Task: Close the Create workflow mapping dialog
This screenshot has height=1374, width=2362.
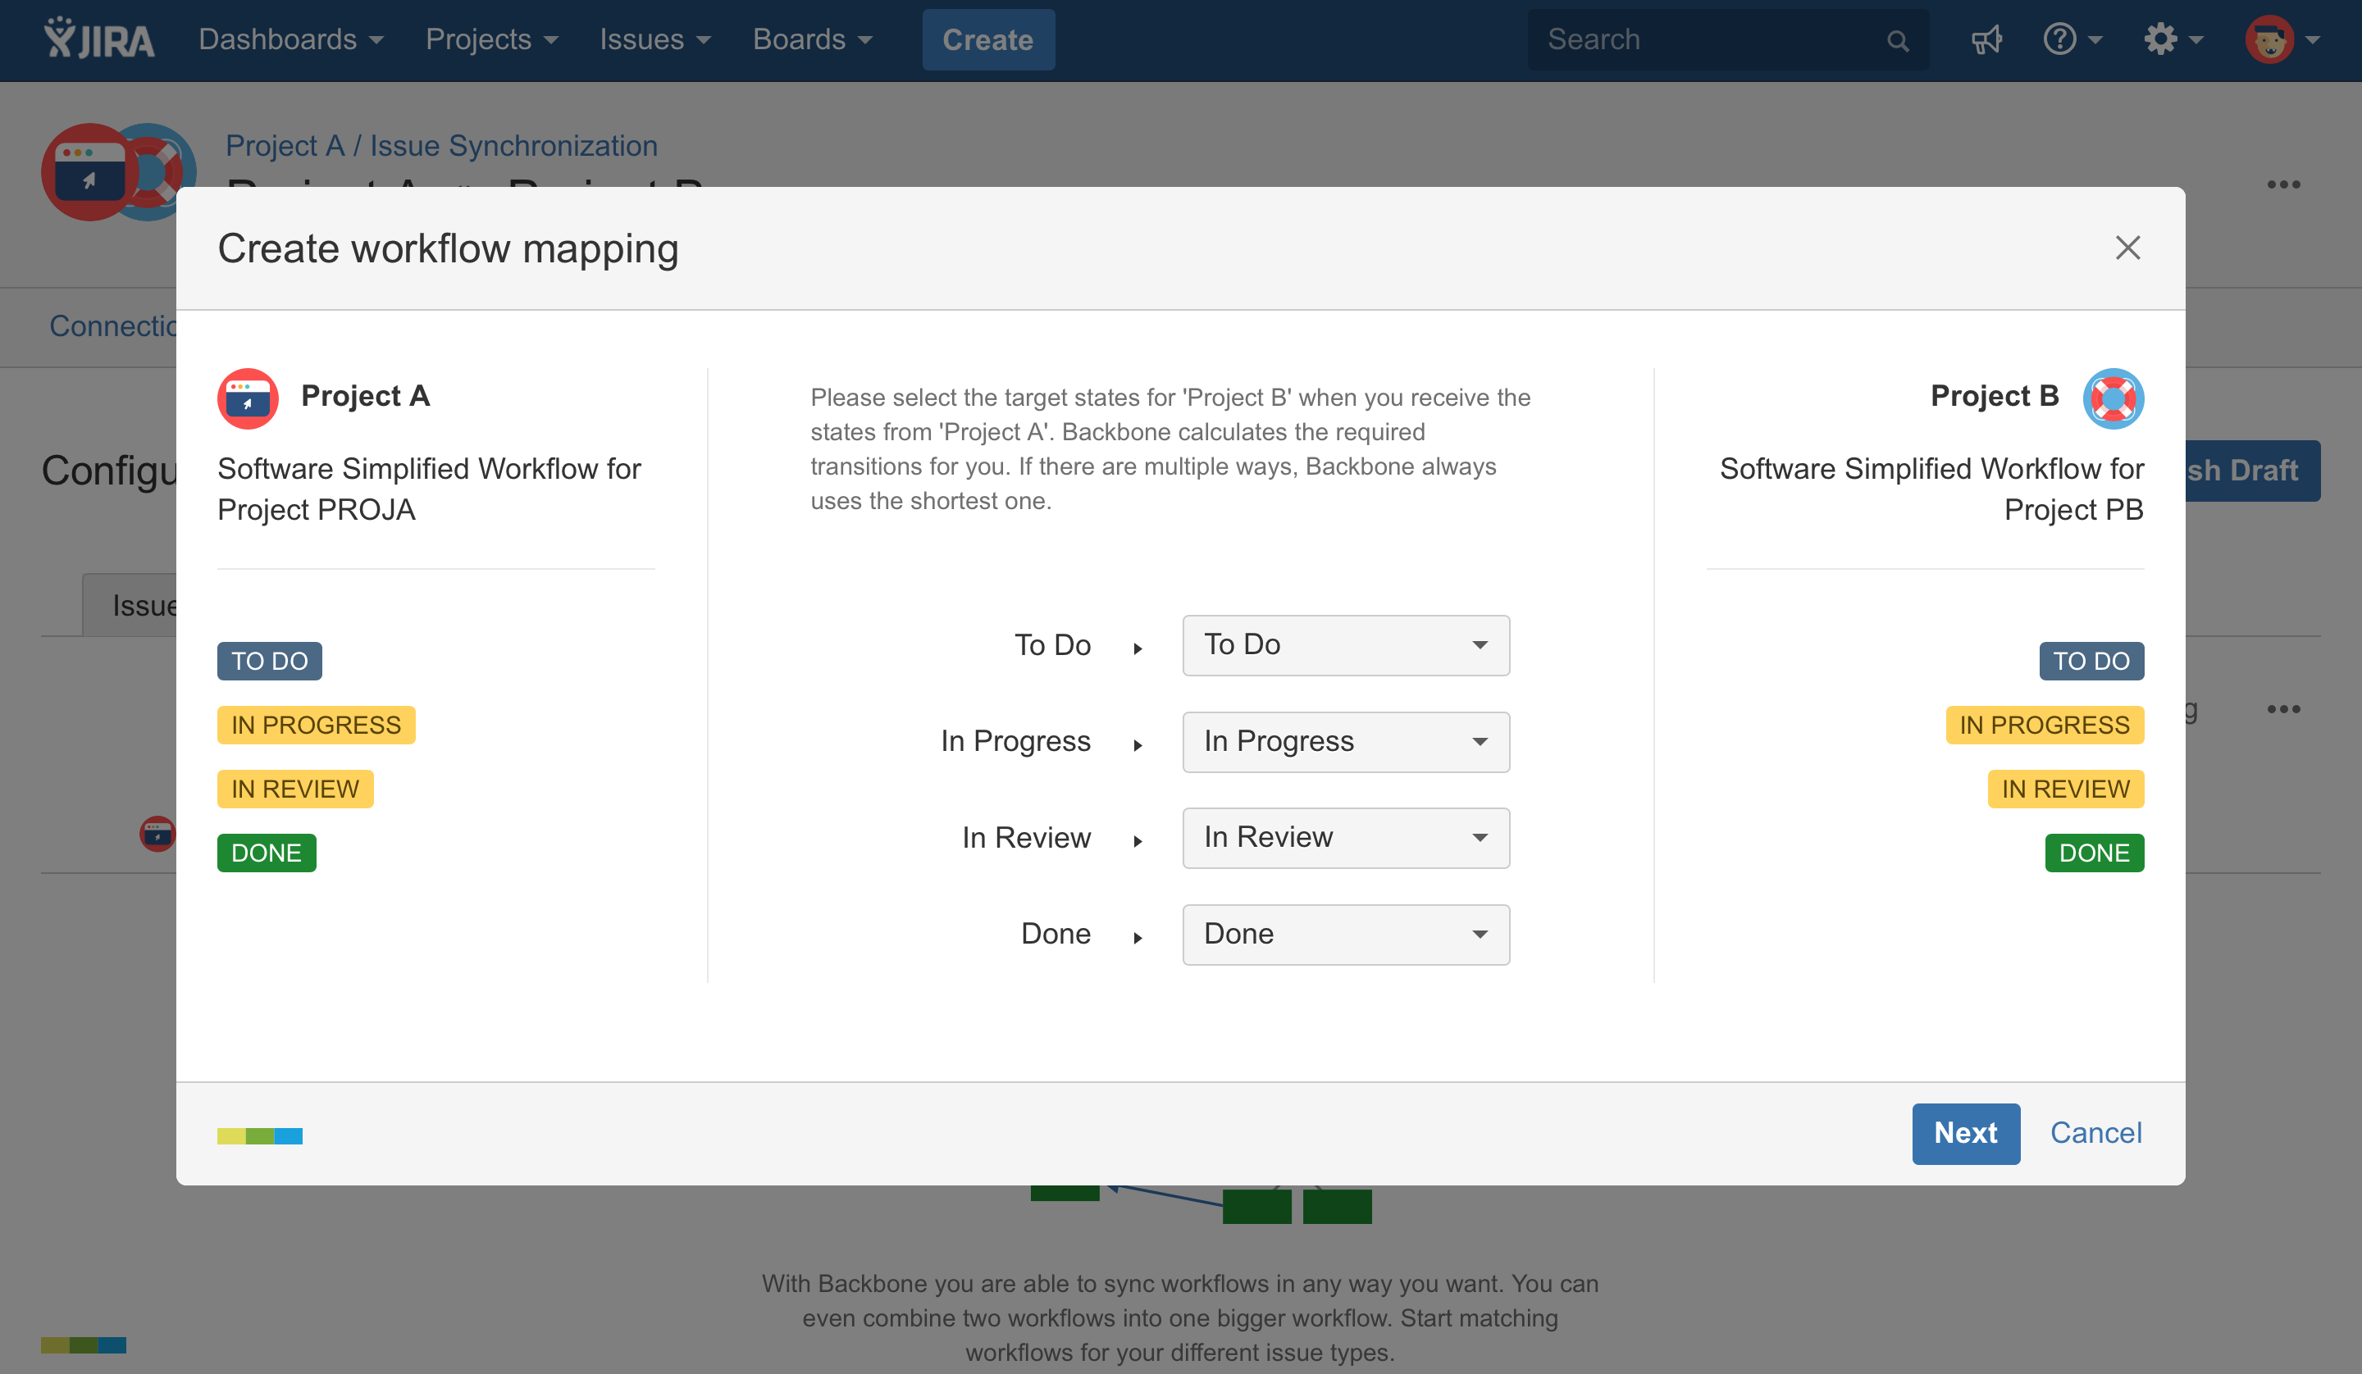Action: point(2127,248)
